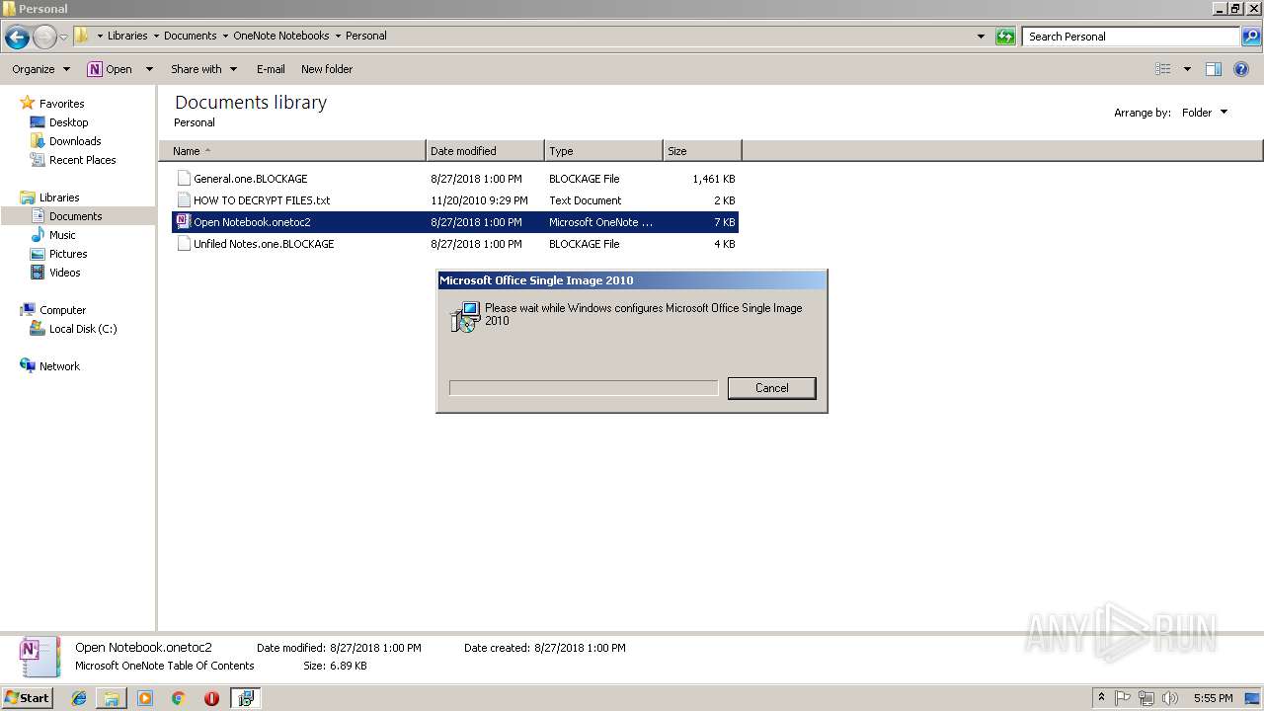
Task: Open the Videos library
Action: pyautogui.click(x=64, y=273)
